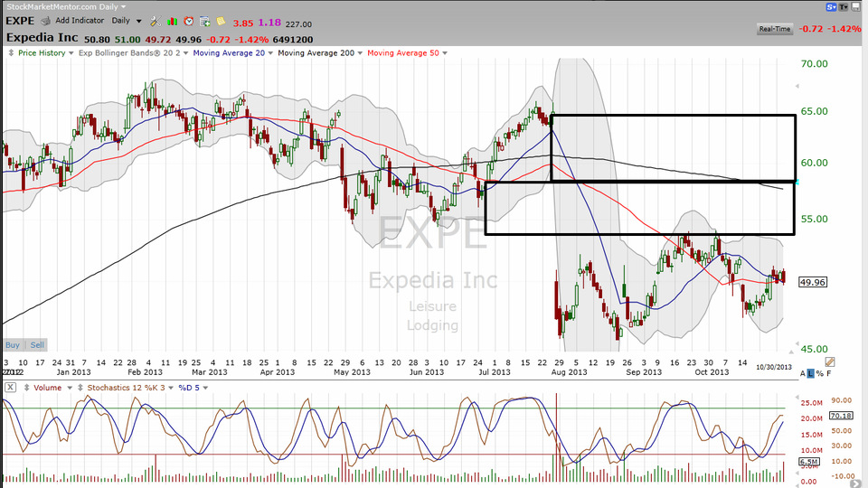Click the low price 49.72

point(158,40)
